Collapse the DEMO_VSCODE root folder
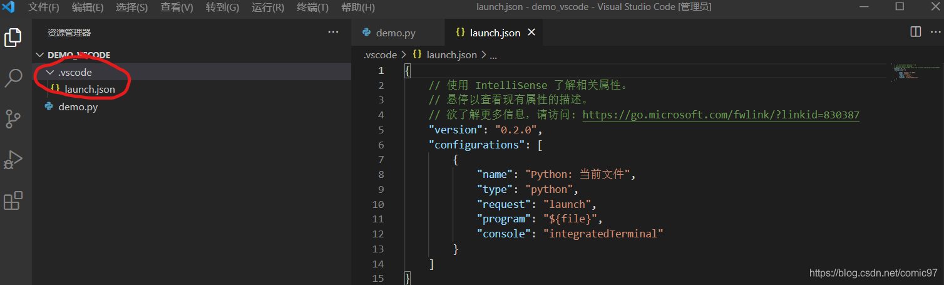The image size is (944, 285). (x=41, y=55)
